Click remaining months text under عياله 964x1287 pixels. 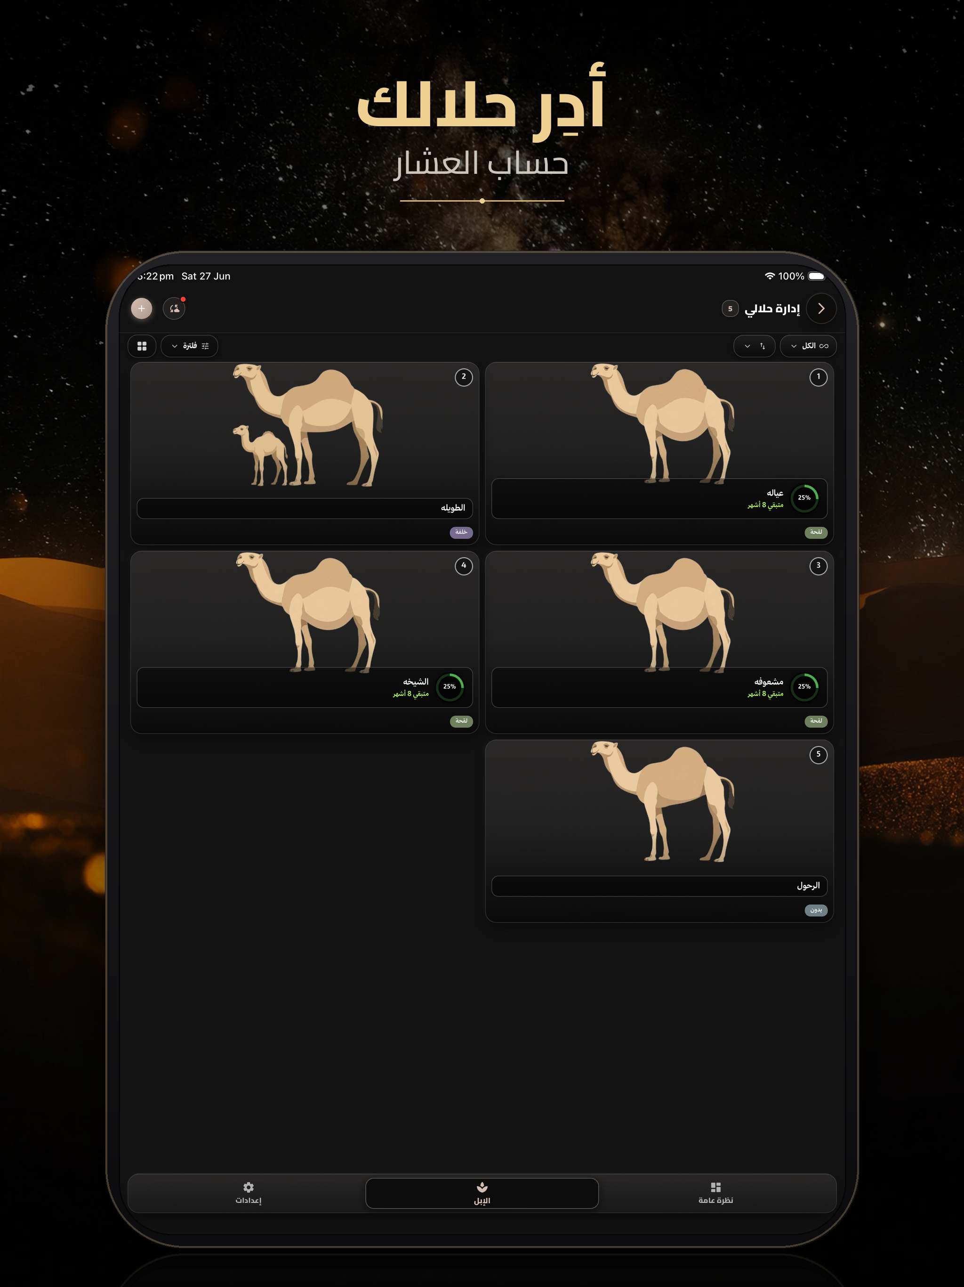click(765, 505)
